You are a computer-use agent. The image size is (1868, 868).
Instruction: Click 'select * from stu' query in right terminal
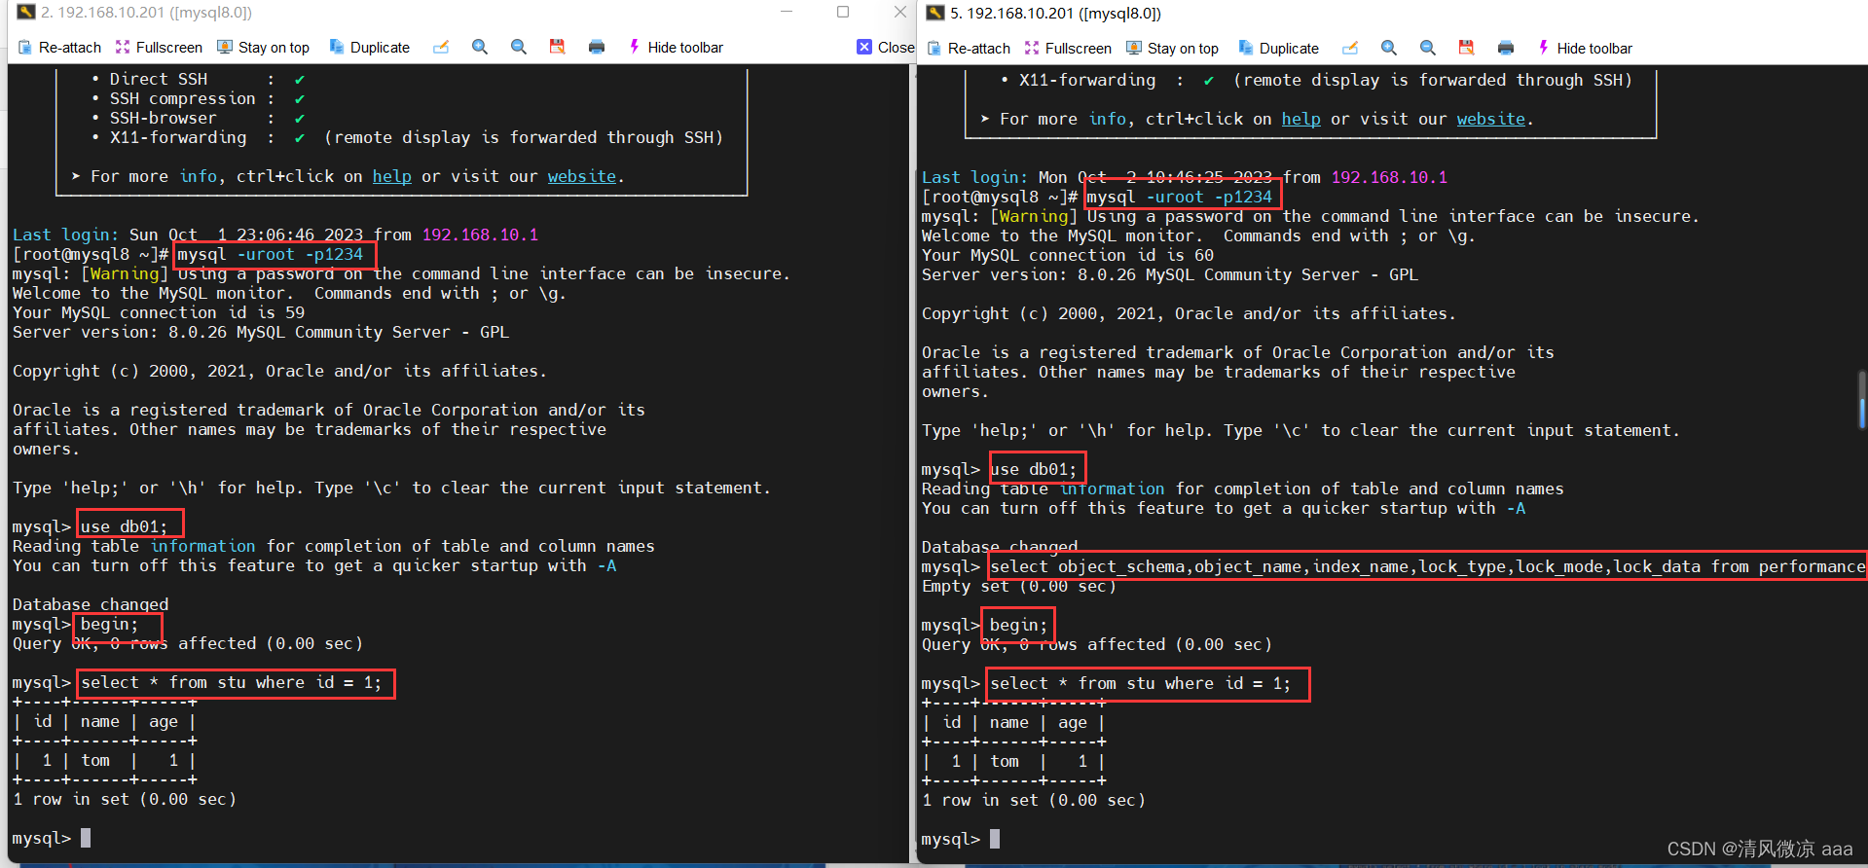point(1141,683)
